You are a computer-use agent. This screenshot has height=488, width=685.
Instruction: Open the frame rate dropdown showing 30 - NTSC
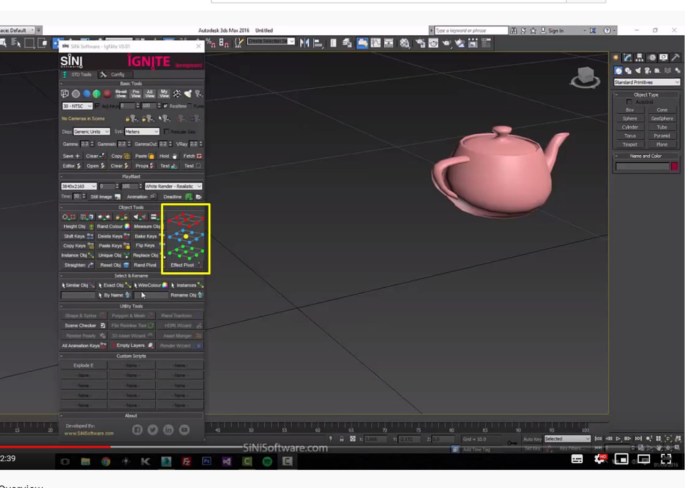coord(77,106)
